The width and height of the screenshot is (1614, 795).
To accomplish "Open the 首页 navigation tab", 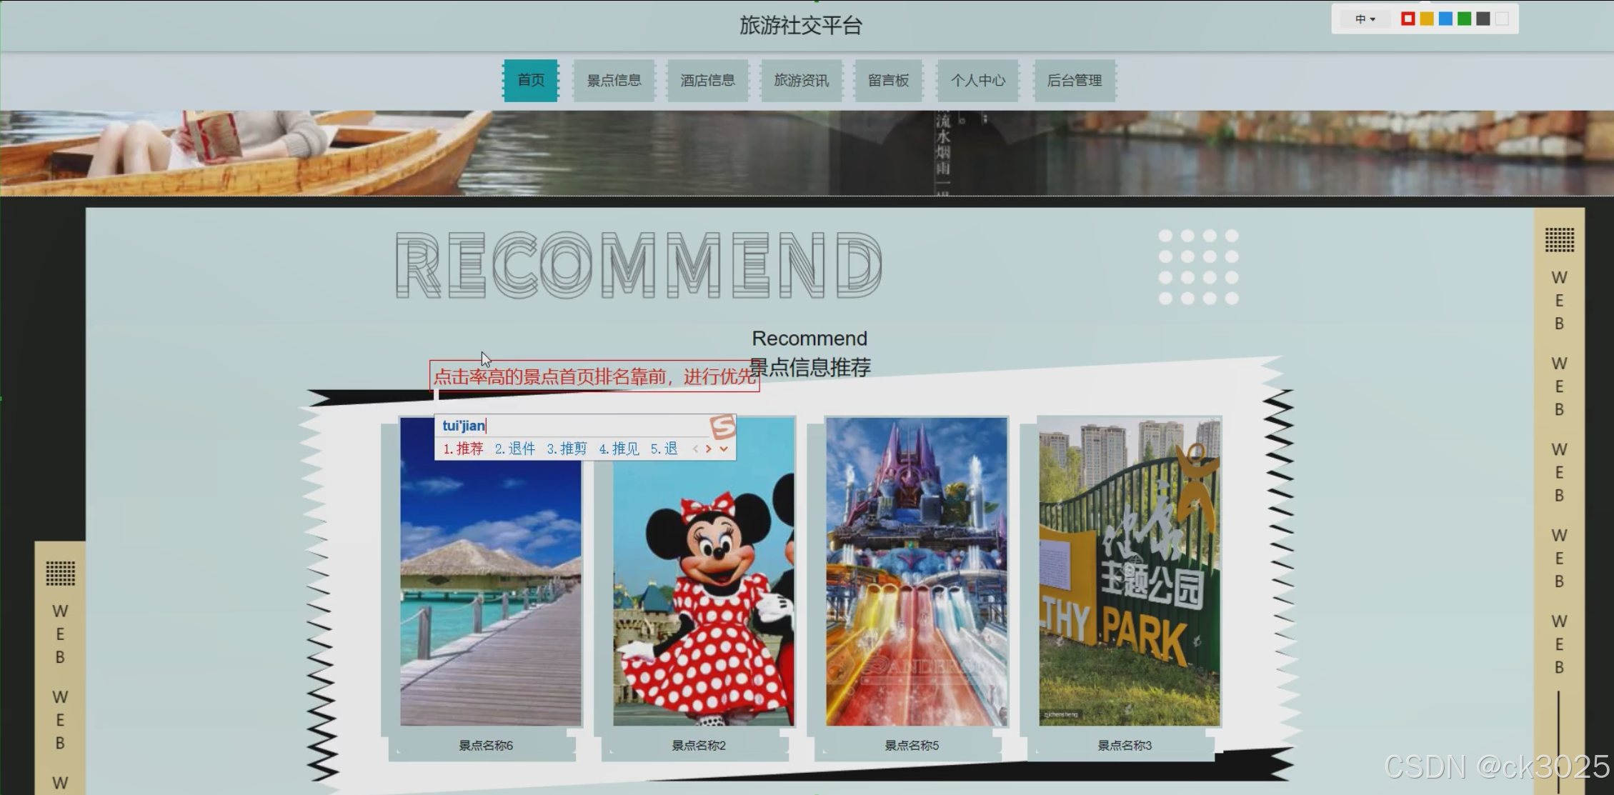I will pos(531,81).
